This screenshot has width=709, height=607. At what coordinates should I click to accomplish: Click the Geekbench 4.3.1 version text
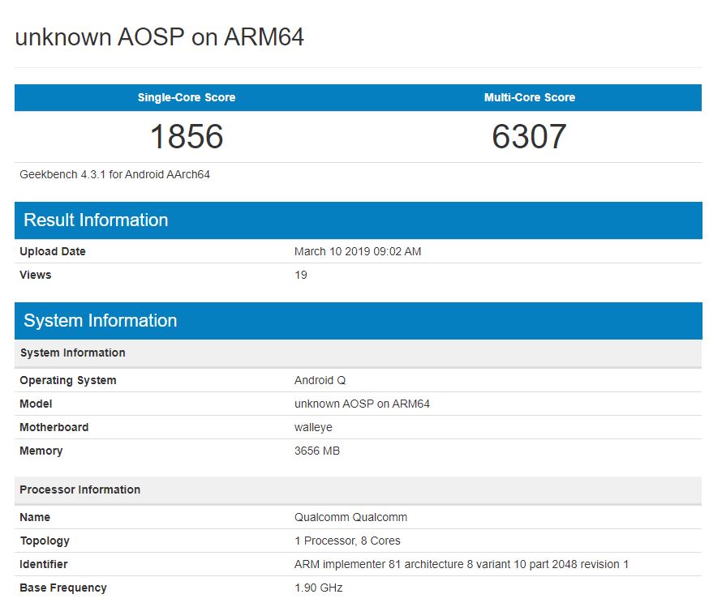(x=115, y=174)
